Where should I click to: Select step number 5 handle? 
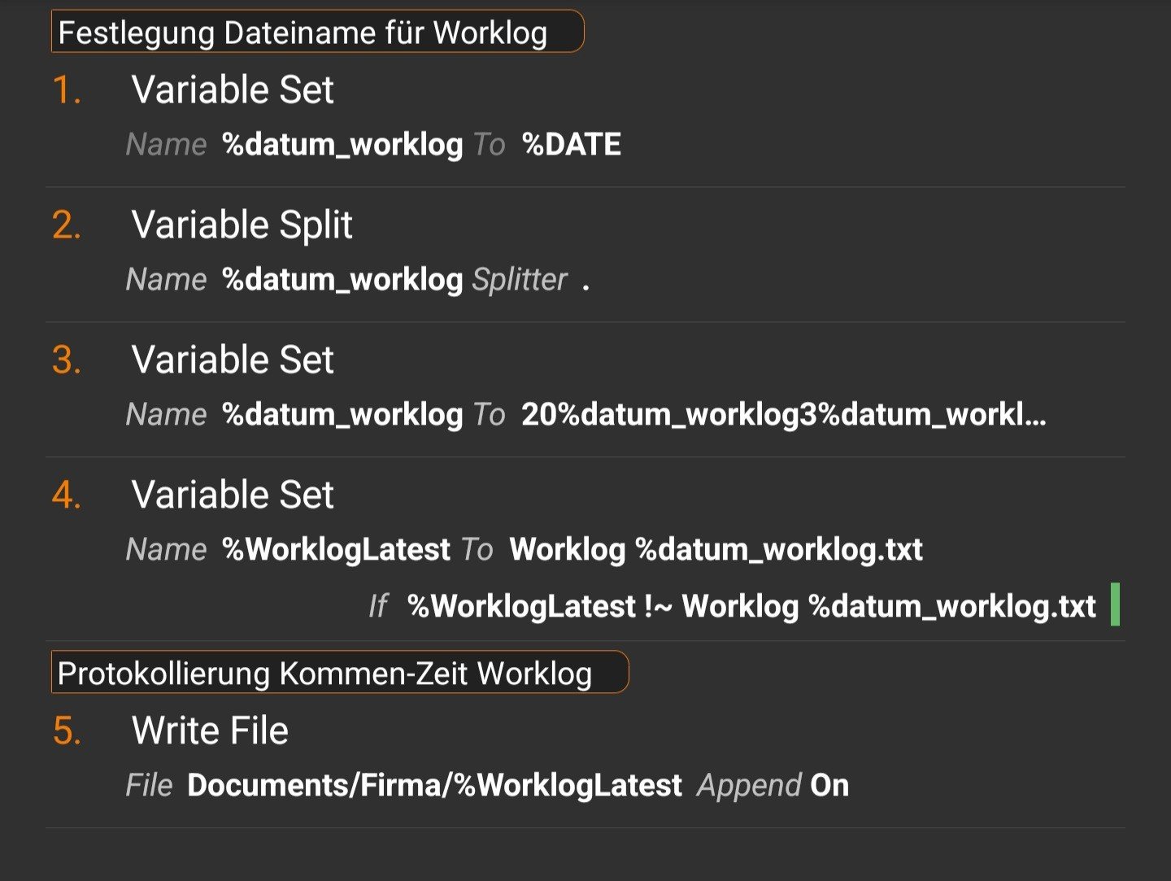tap(67, 731)
